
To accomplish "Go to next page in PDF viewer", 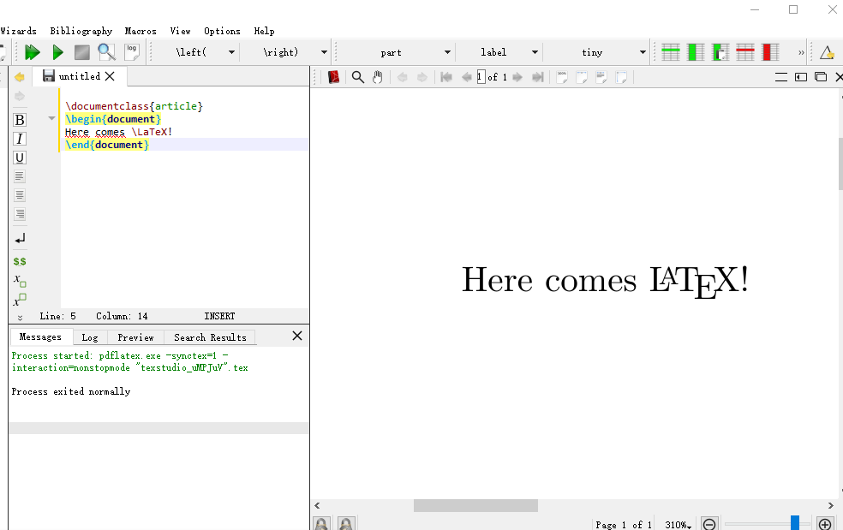I will (517, 77).
